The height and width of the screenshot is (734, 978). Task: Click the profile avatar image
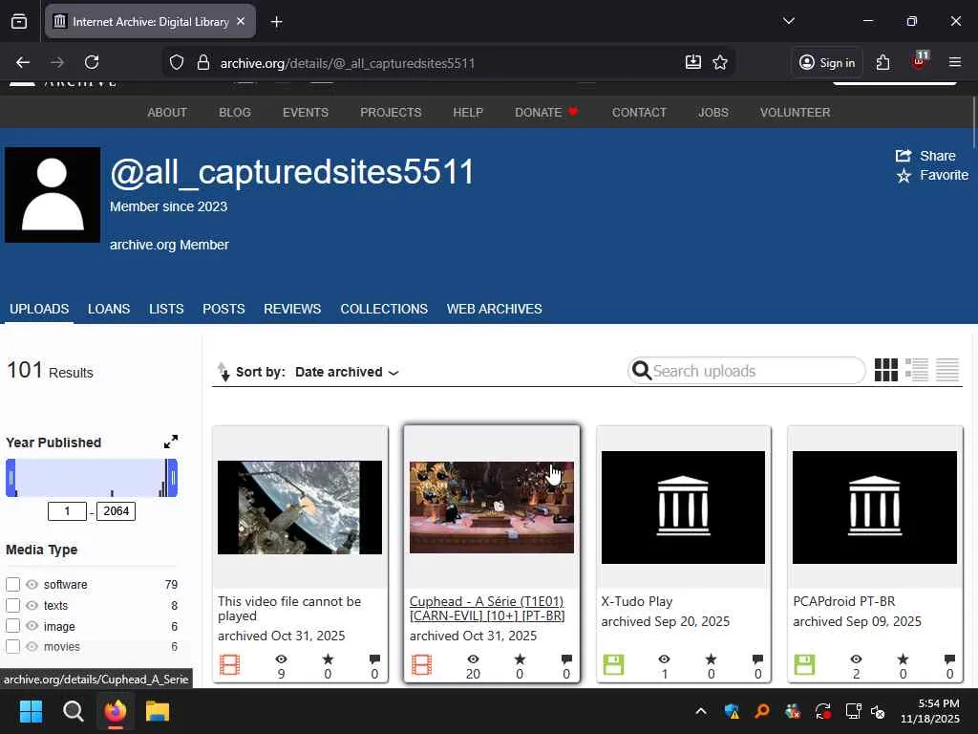pyautogui.click(x=53, y=195)
